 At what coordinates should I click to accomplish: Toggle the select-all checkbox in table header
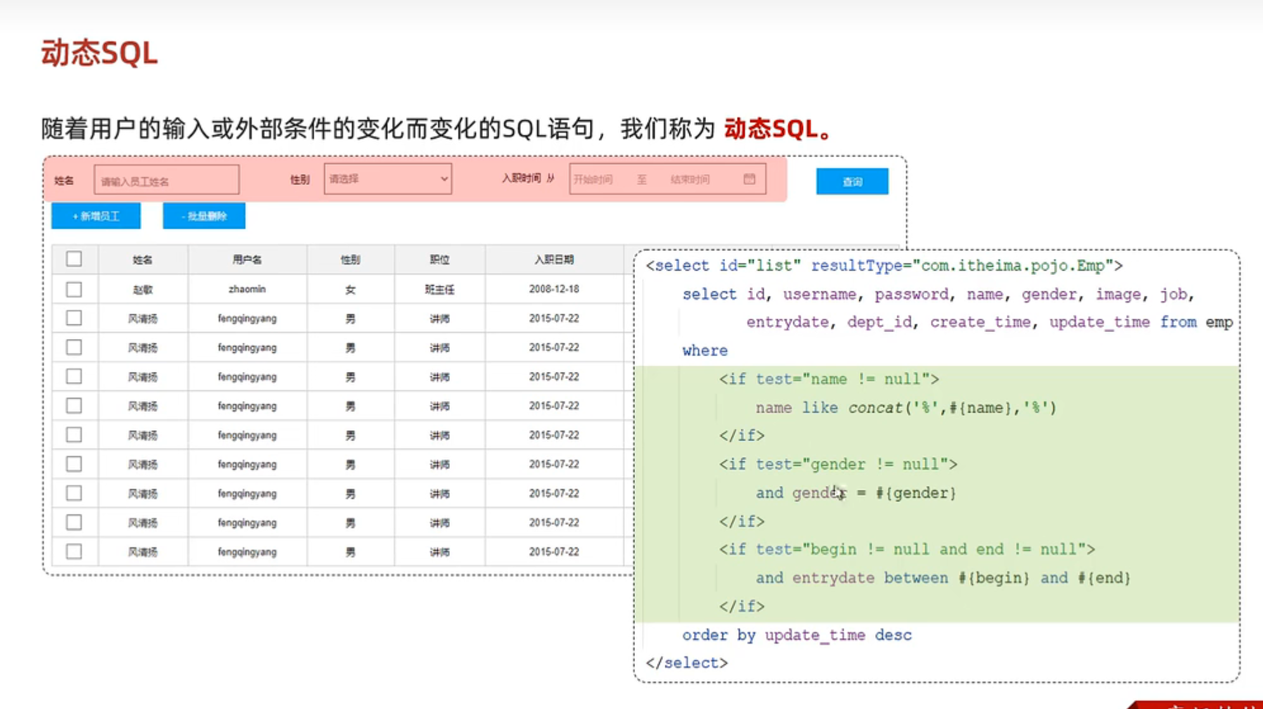[74, 259]
